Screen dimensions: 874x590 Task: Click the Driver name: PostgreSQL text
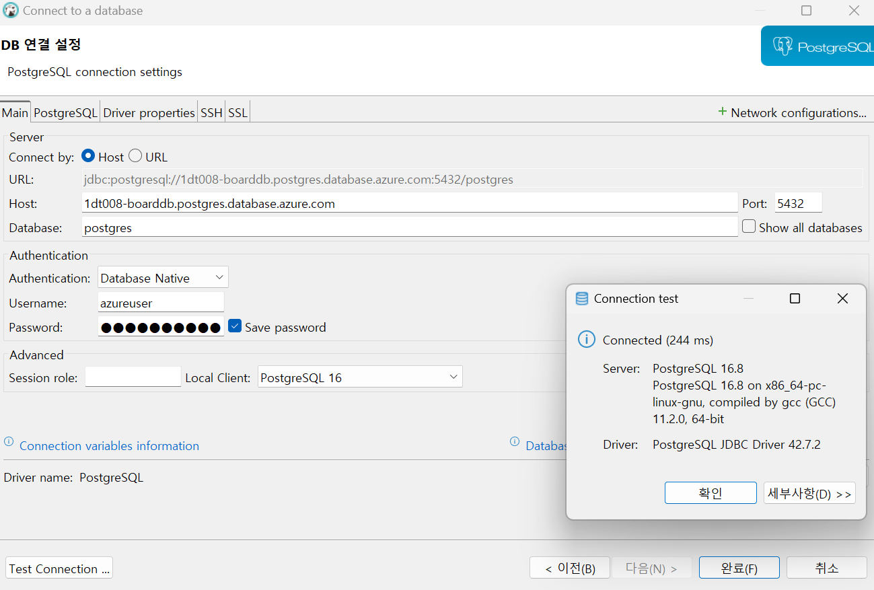coord(73,478)
